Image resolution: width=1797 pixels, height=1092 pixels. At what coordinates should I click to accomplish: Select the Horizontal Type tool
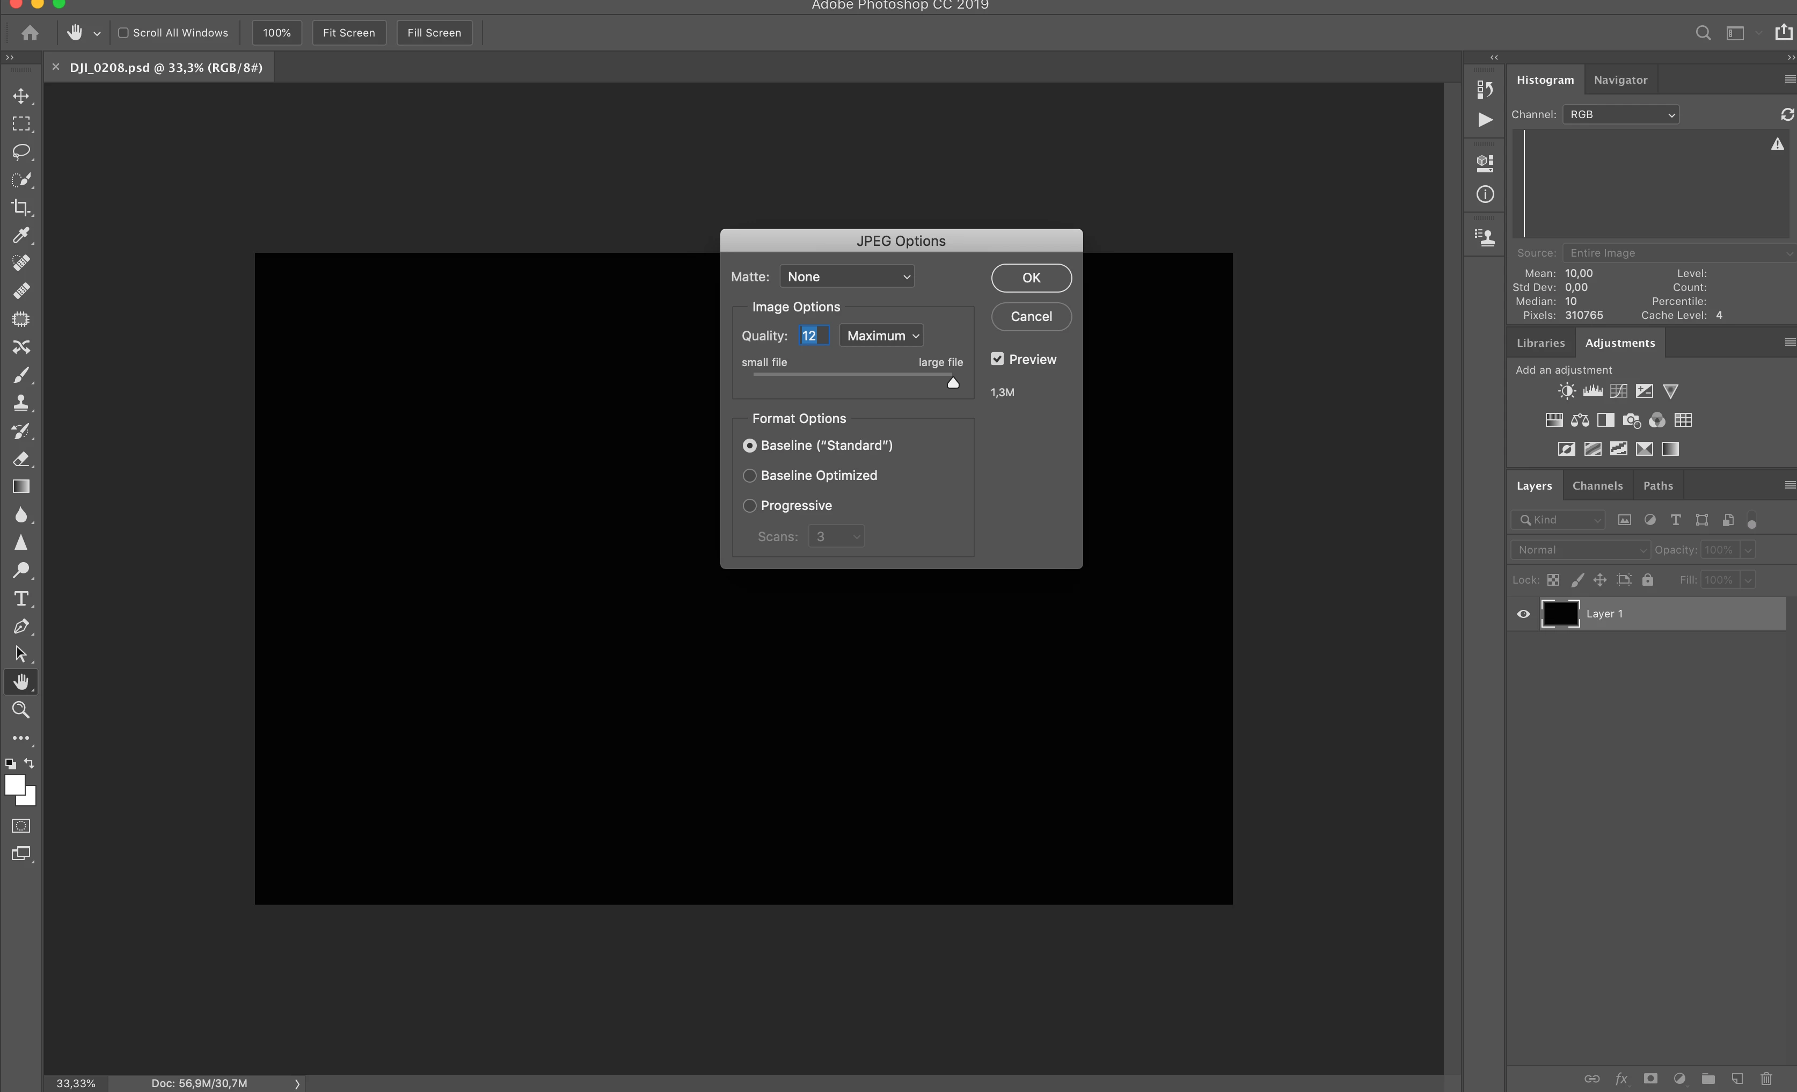pyautogui.click(x=21, y=599)
